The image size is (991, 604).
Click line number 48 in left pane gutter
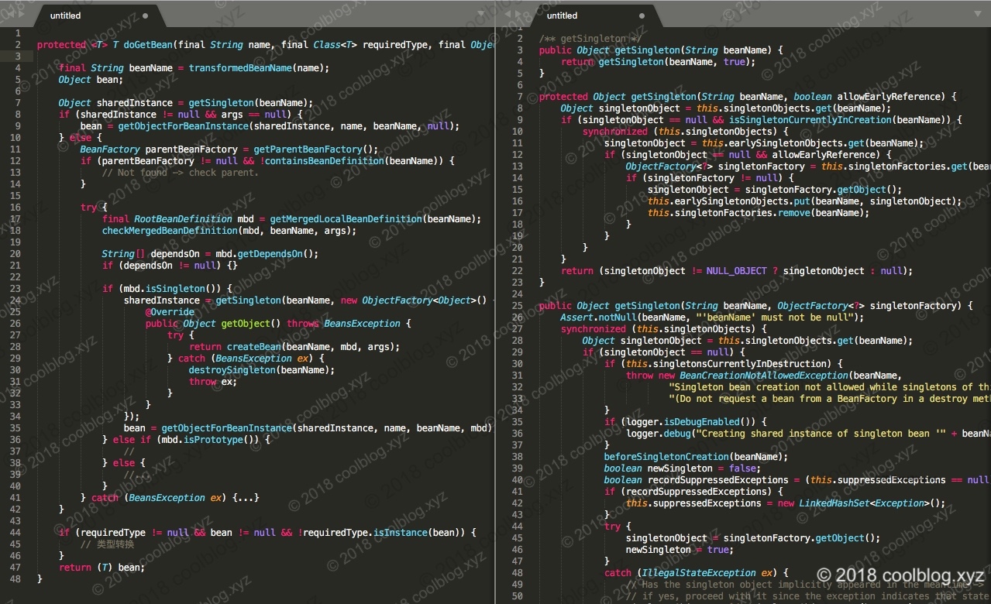16,579
